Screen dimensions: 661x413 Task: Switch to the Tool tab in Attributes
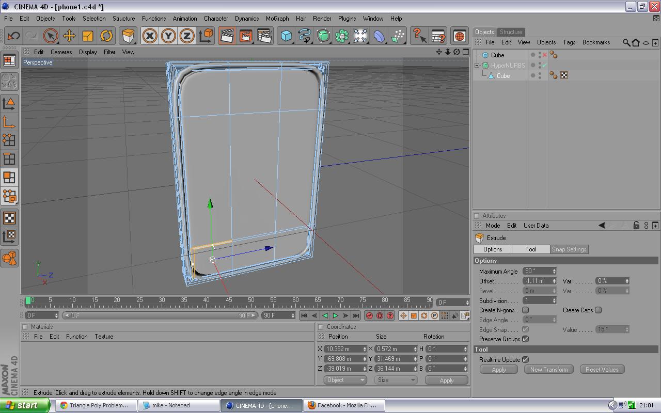coord(531,249)
